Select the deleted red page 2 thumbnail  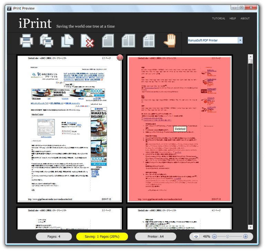click(x=179, y=129)
